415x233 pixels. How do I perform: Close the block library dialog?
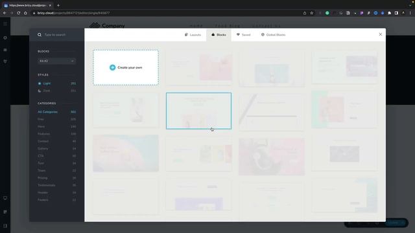pyautogui.click(x=381, y=34)
